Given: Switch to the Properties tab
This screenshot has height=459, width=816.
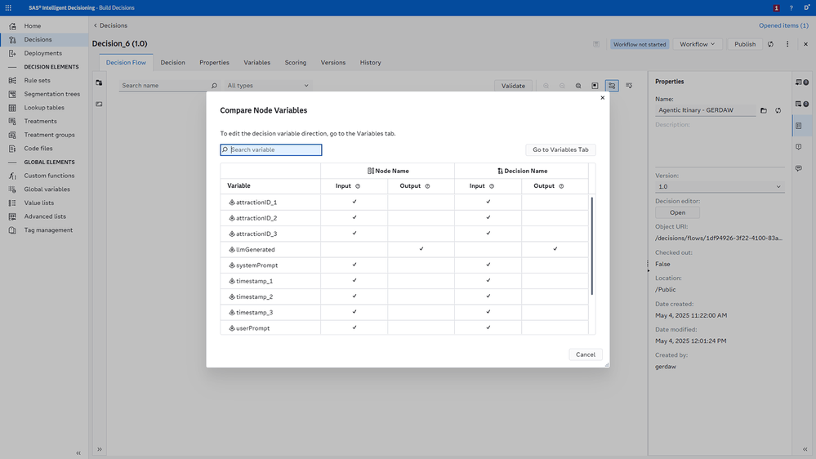Looking at the screenshot, I should (x=214, y=62).
